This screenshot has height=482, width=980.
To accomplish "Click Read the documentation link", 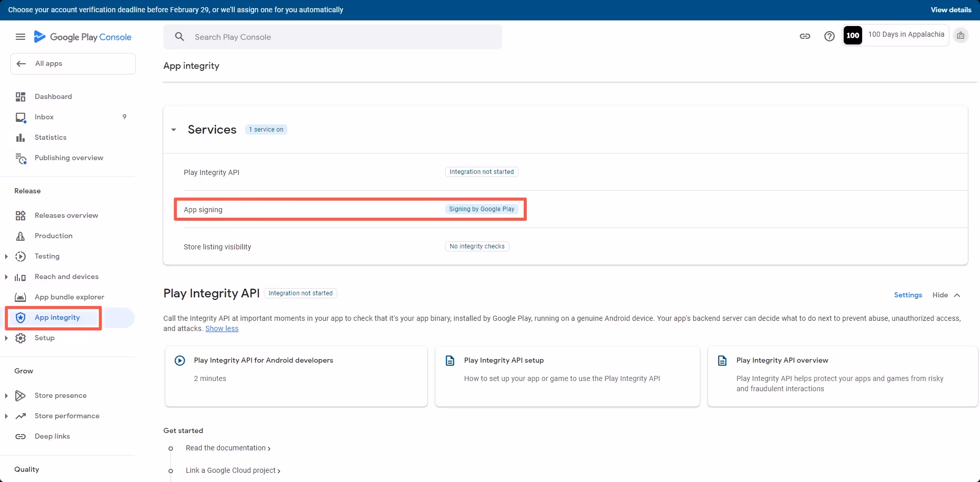I will [228, 448].
